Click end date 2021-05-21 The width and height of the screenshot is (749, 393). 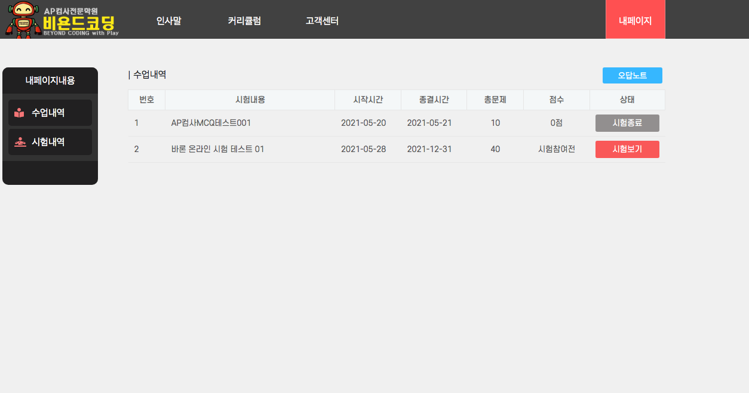tap(429, 123)
